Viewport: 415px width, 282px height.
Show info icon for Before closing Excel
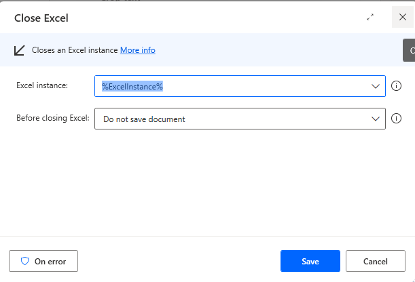tap(397, 119)
